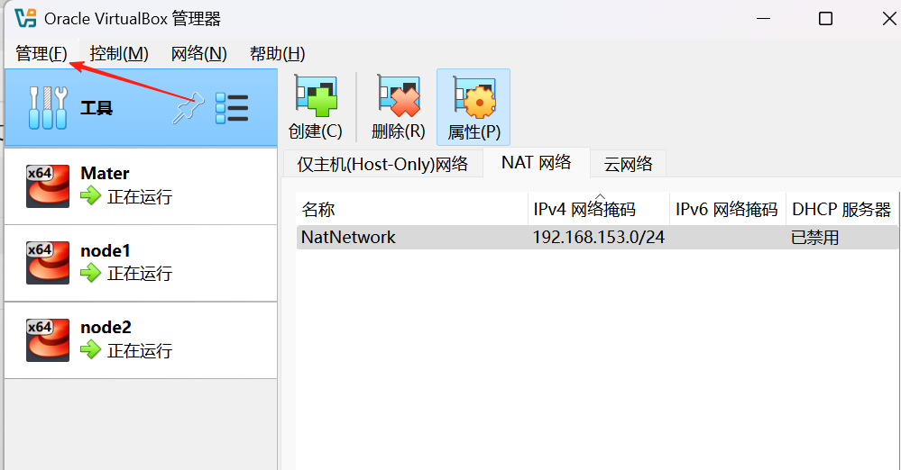The height and width of the screenshot is (470, 901).
Task: Select the node1 virtual machine name
Action: [x=106, y=251]
